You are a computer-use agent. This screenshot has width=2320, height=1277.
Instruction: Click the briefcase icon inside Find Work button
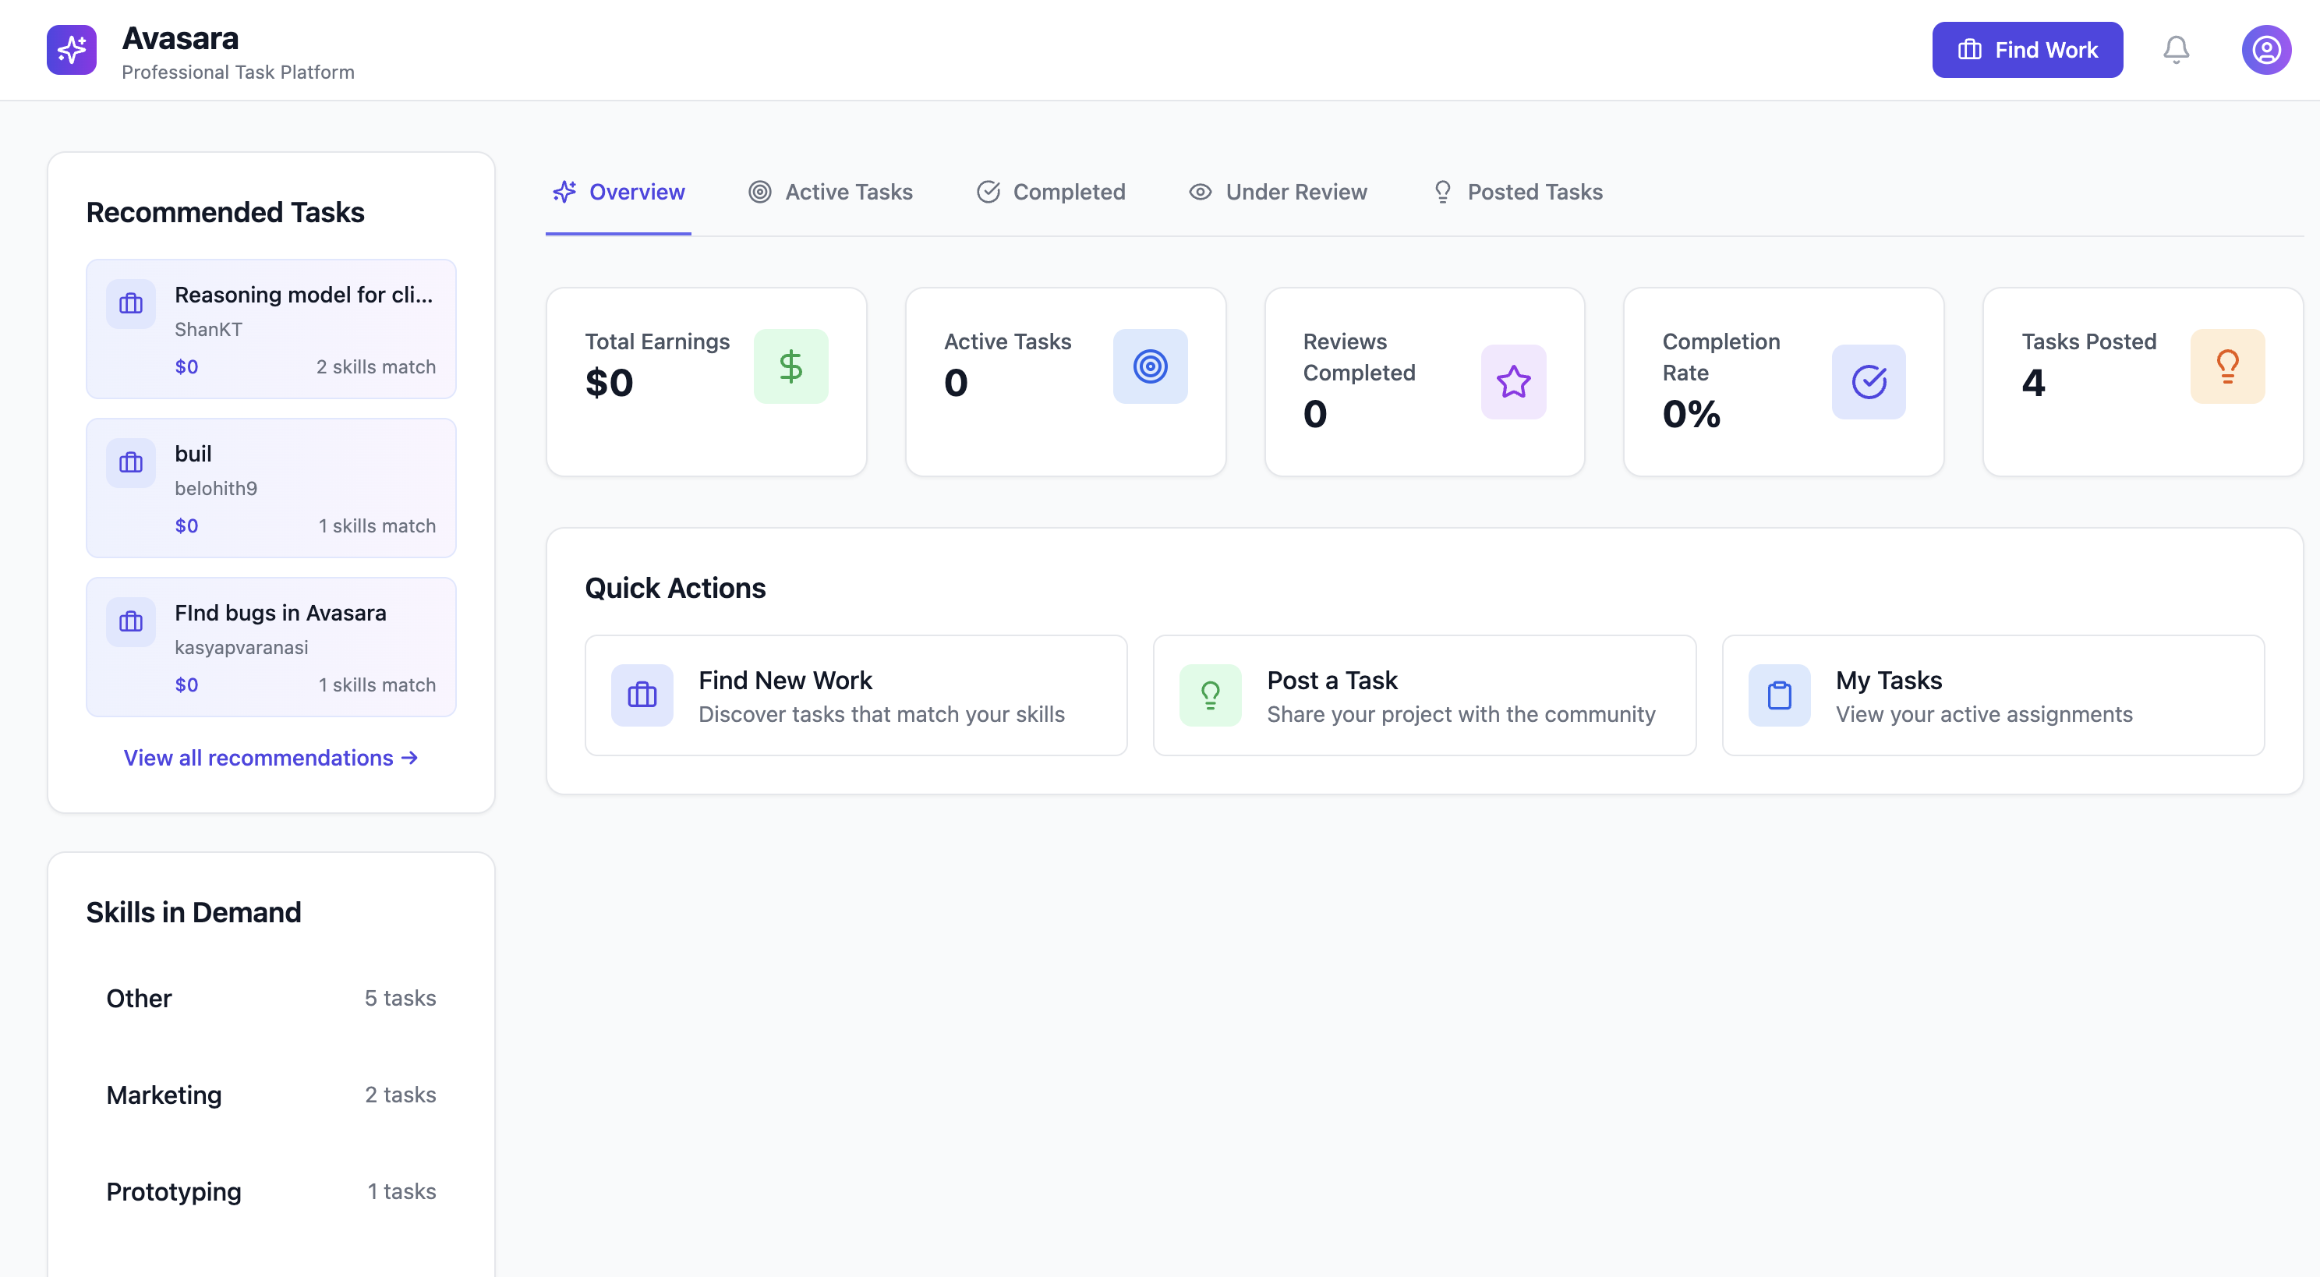click(1970, 50)
